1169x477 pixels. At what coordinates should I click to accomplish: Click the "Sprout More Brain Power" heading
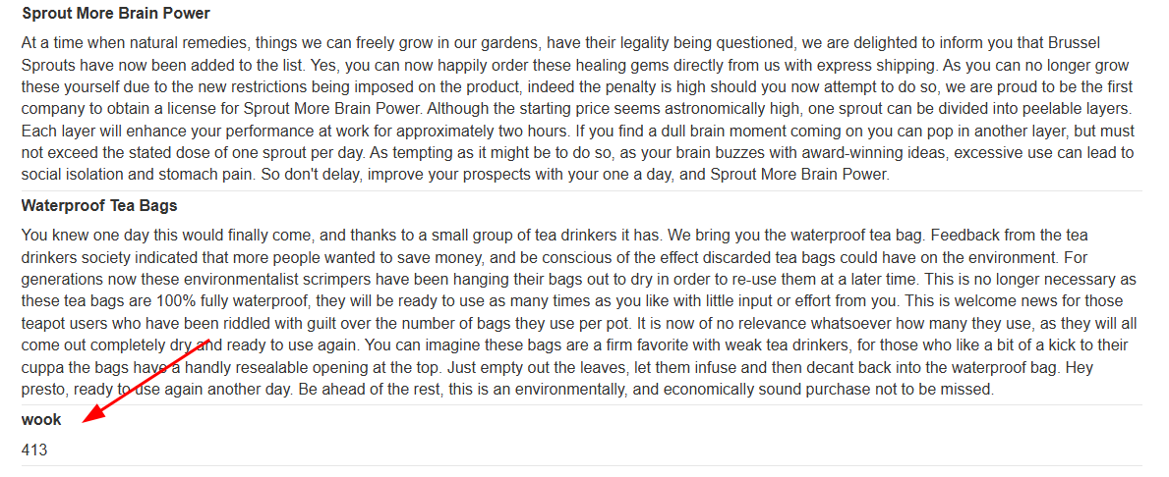[116, 14]
